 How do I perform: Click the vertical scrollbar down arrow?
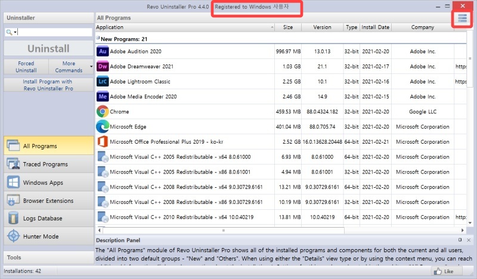[x=470, y=223]
